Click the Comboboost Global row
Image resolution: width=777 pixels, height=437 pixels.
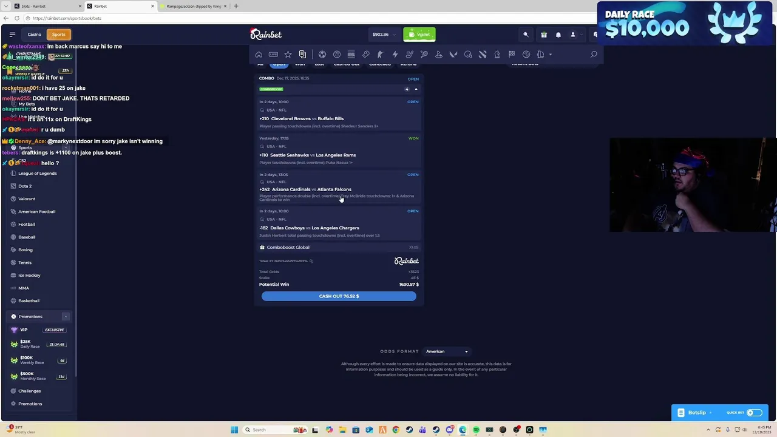coord(339,247)
